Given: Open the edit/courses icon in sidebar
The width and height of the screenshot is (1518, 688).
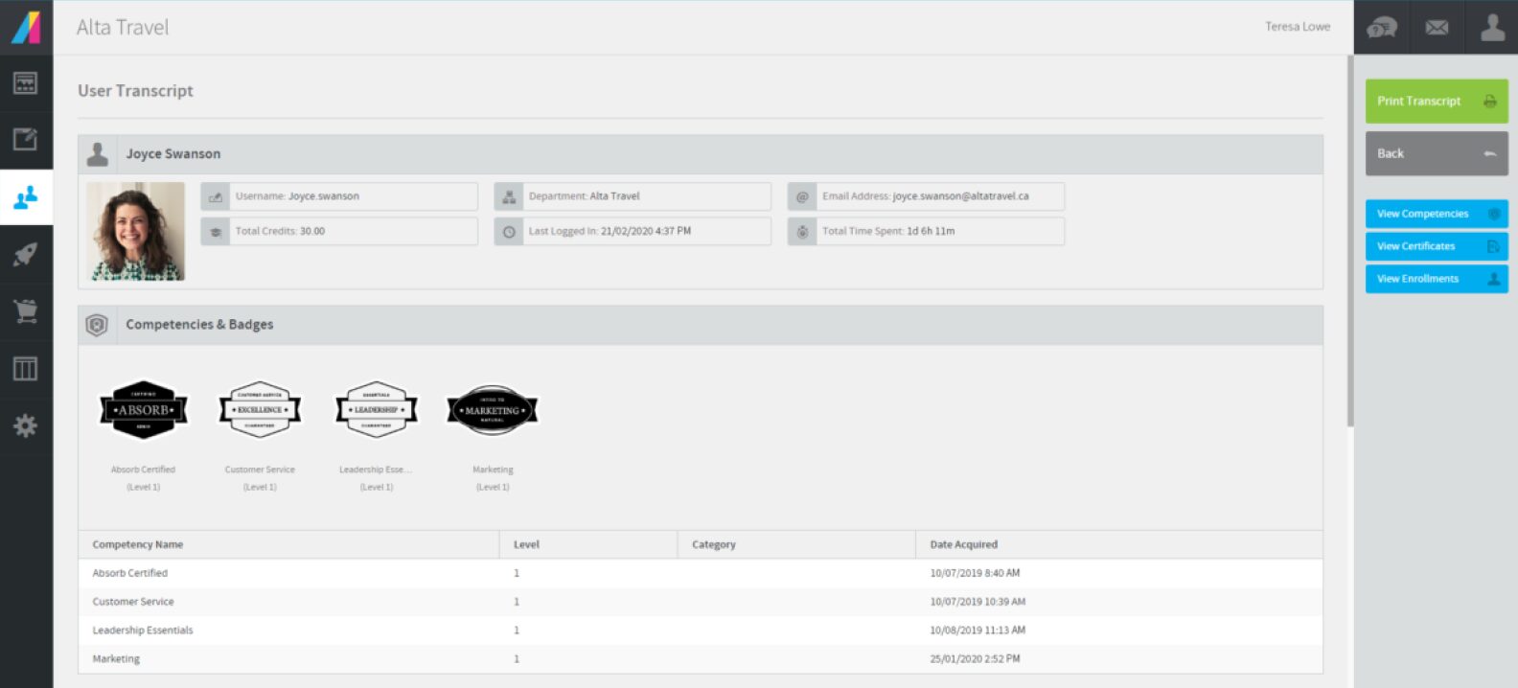Looking at the screenshot, I should coord(26,140).
